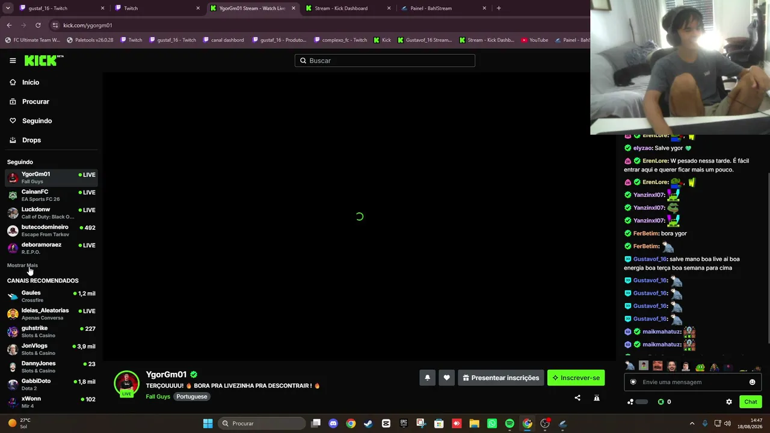This screenshot has height=433, width=770.
Task: Open butecodomineiro channel in sidebar
Action: click(x=52, y=230)
